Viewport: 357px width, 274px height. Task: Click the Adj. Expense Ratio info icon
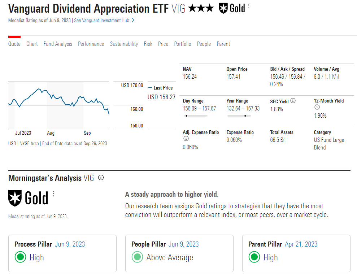[186, 138]
